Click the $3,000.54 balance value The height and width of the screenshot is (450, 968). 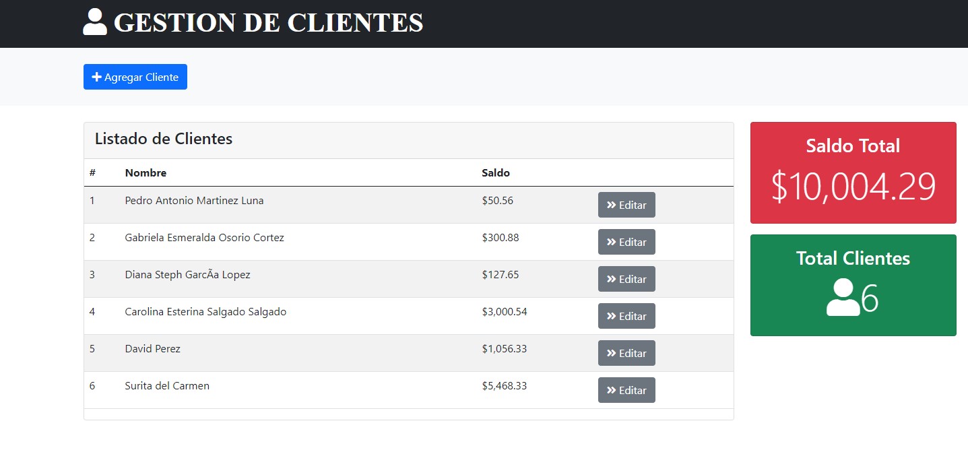(505, 312)
